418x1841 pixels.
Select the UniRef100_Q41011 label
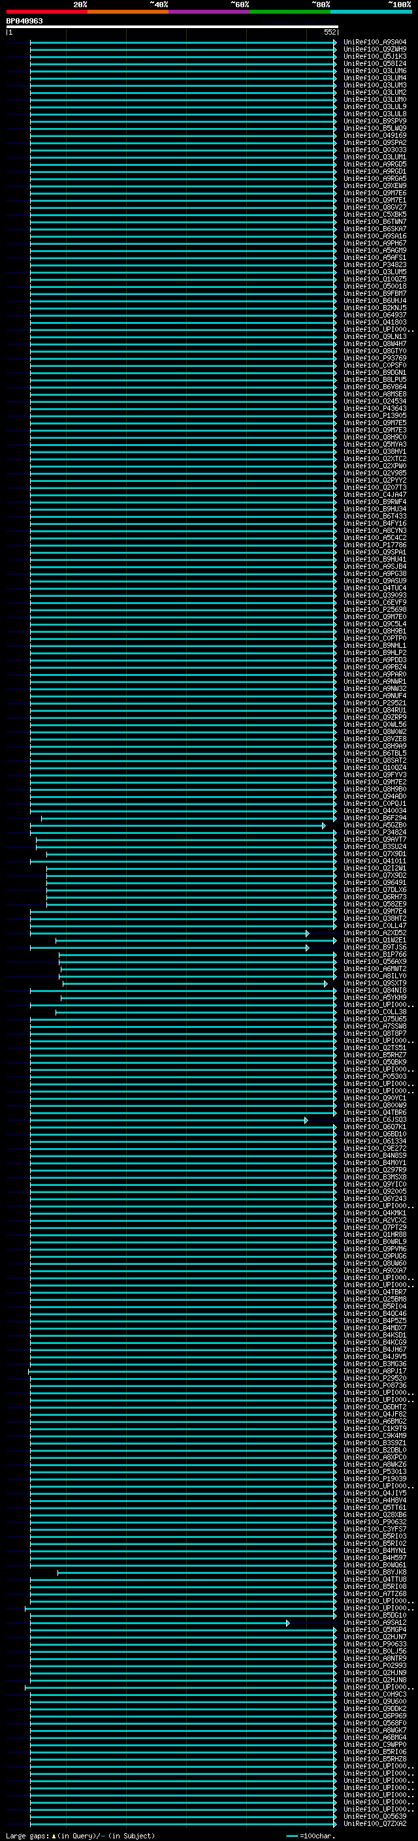tap(375, 861)
